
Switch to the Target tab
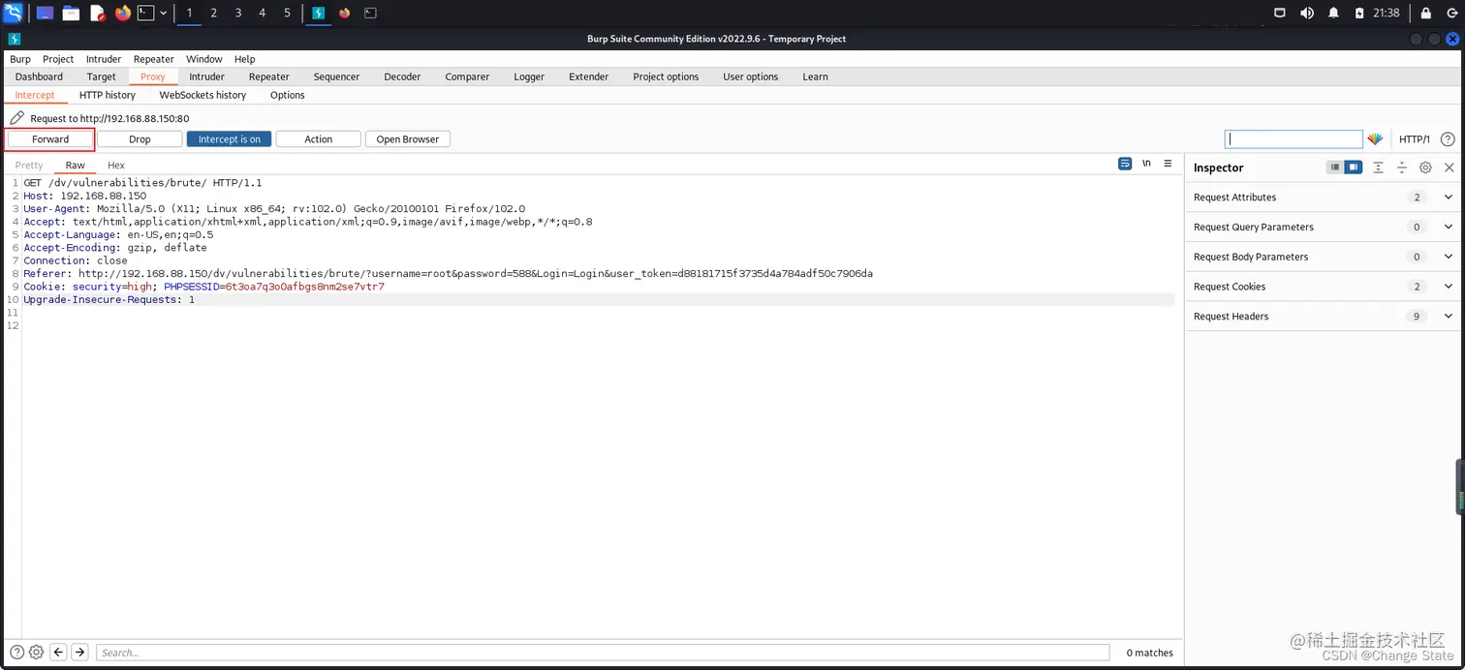(102, 76)
